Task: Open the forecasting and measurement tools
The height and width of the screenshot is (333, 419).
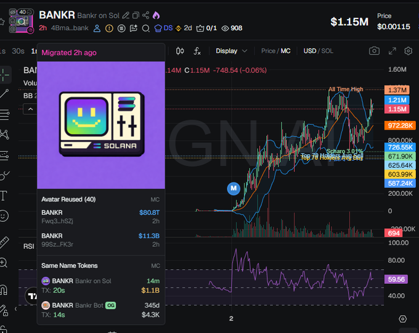Action: pyautogui.click(x=4, y=155)
